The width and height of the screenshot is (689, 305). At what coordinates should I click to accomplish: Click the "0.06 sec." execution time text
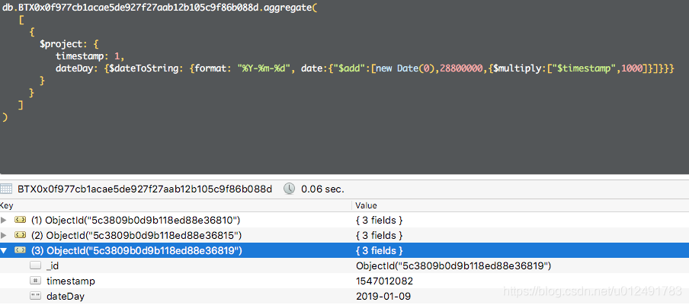322,189
